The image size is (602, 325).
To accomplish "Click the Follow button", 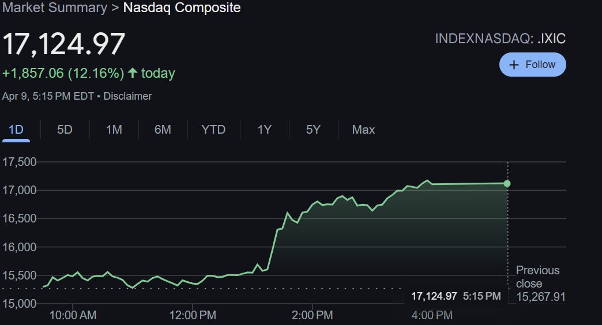I will (x=532, y=65).
